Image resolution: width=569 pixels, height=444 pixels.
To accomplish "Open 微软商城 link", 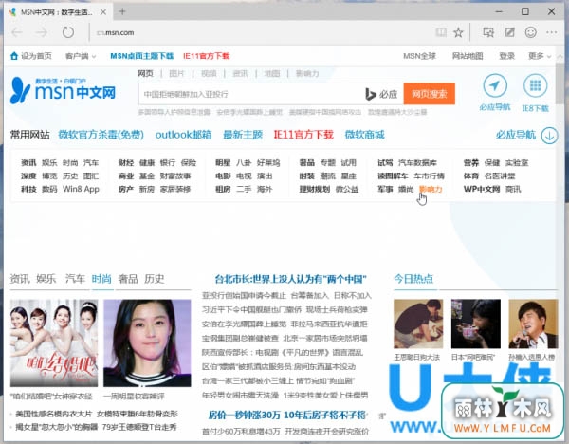I will tap(364, 135).
